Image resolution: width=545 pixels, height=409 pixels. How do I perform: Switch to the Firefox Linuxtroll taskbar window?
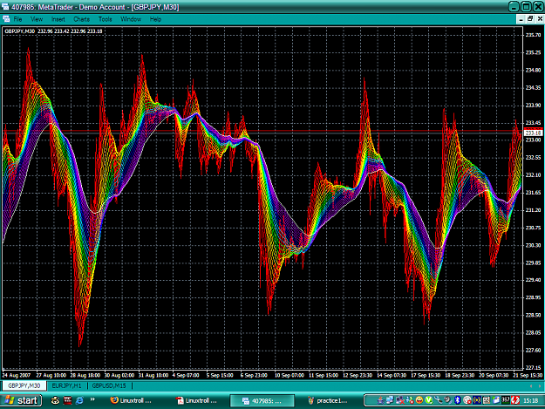131,400
